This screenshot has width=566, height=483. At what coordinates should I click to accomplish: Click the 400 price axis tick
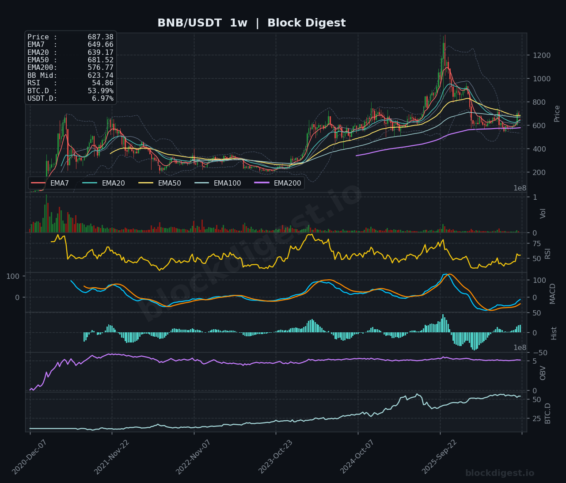click(539, 149)
